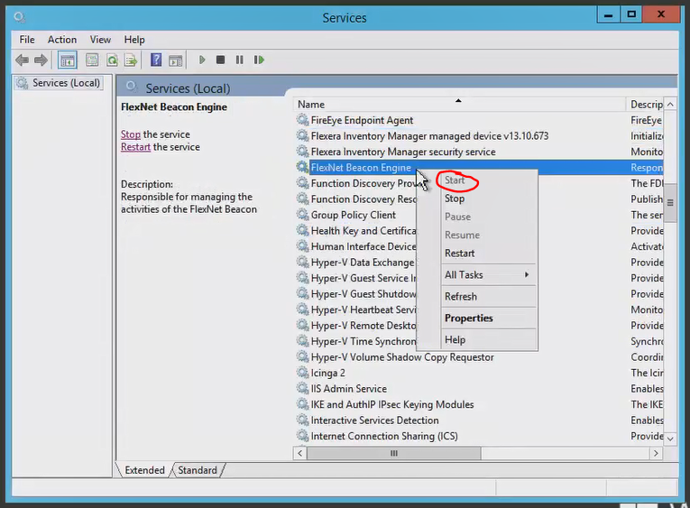Click the Refresh toolbar icon
Viewport: 690px width, 508px height.
(112, 60)
